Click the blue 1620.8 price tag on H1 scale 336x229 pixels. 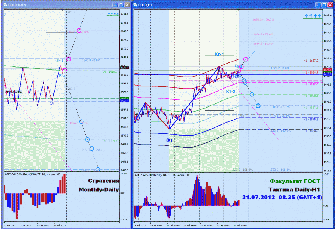tap(327, 74)
